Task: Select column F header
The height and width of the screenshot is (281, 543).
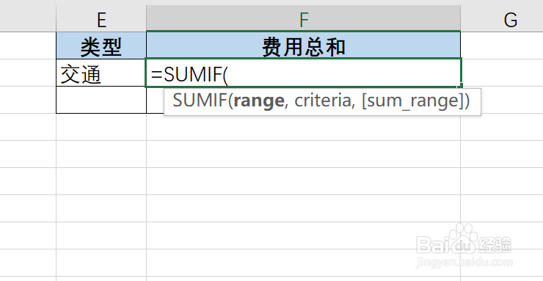Action: [303, 18]
